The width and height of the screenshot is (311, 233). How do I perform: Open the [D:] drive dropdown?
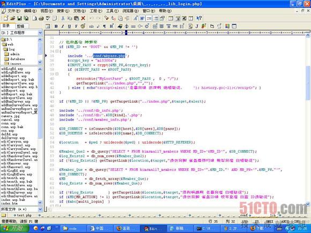(40, 33)
